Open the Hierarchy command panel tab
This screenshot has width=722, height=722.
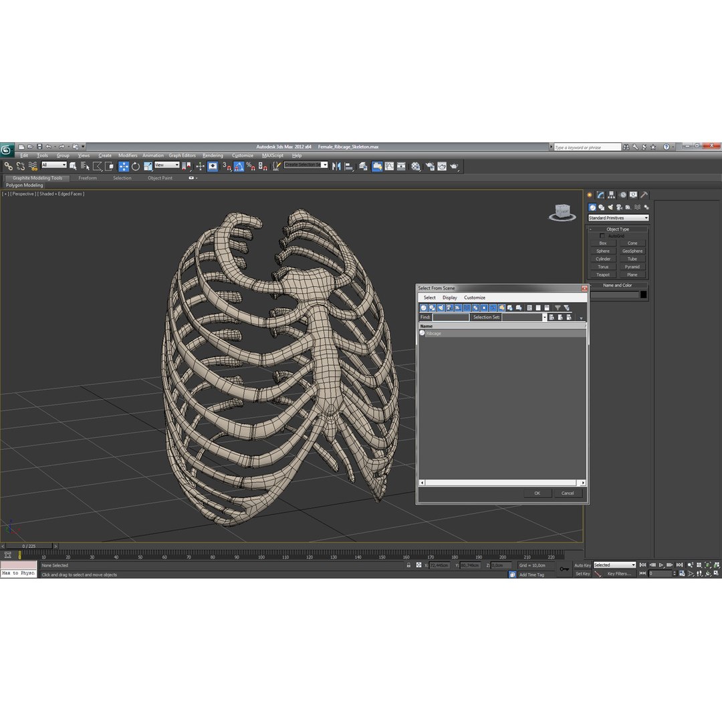pyautogui.click(x=612, y=195)
